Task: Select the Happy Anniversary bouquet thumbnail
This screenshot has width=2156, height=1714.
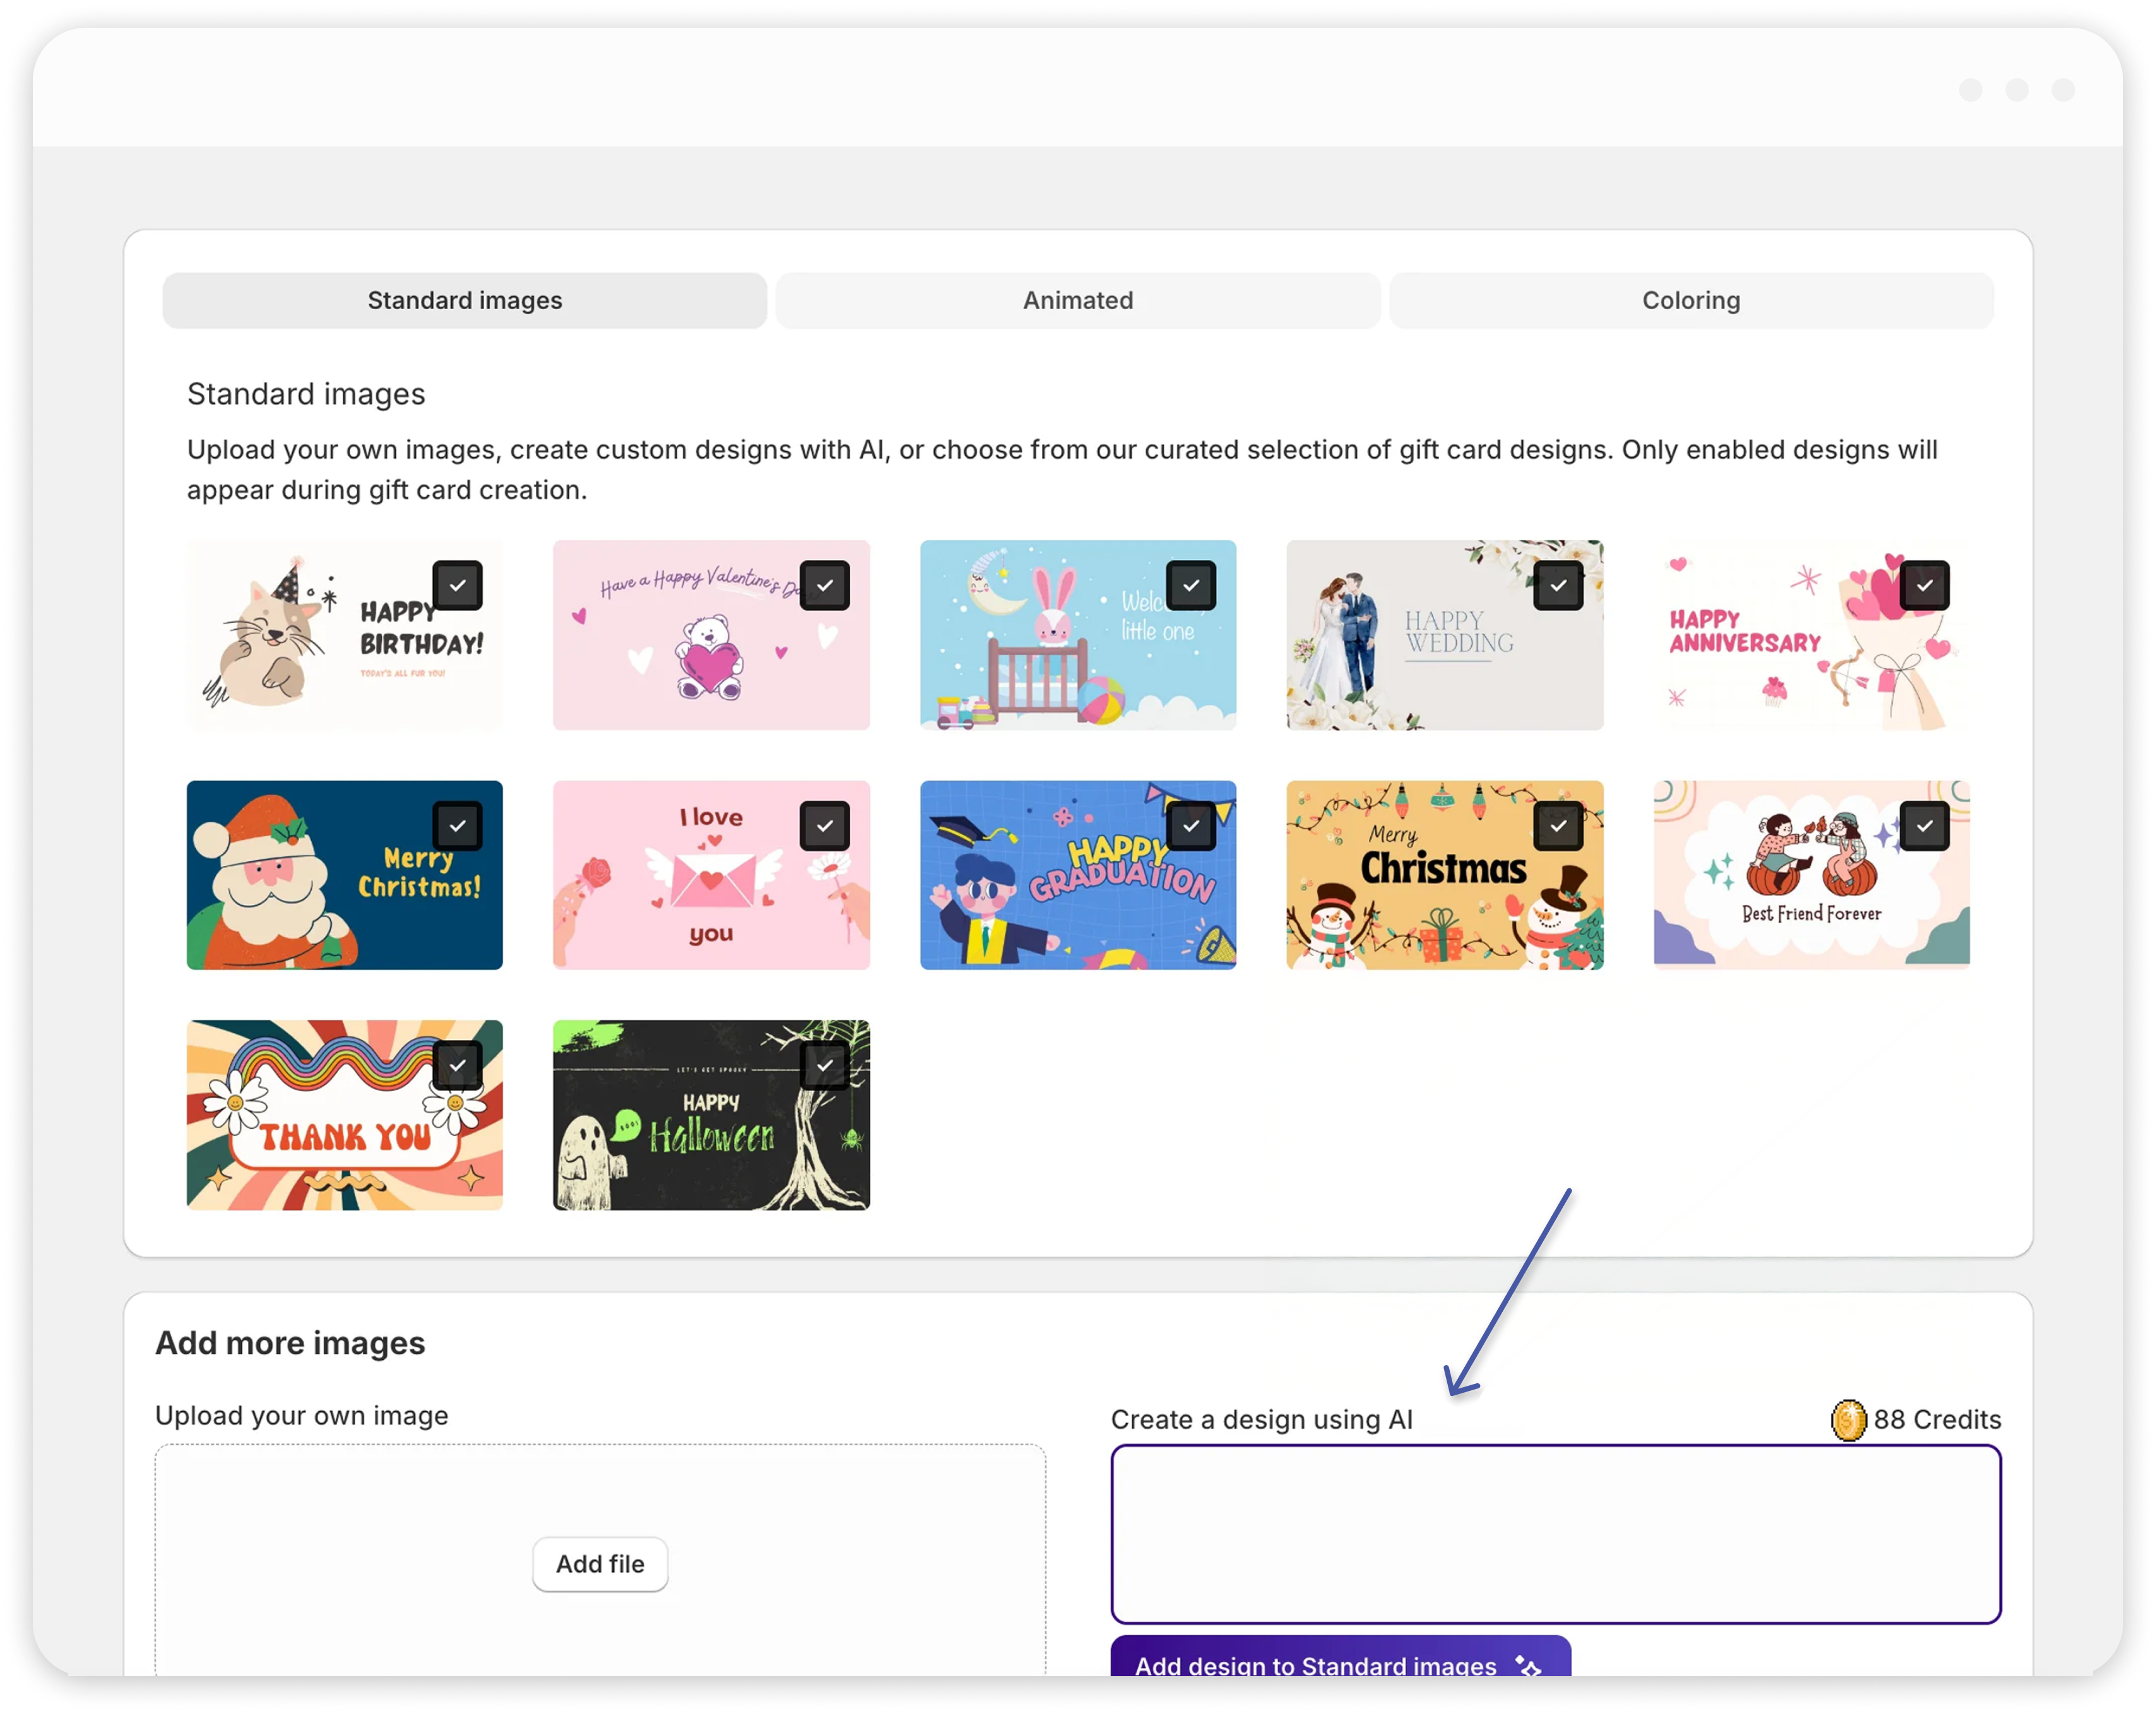Action: (1811, 635)
